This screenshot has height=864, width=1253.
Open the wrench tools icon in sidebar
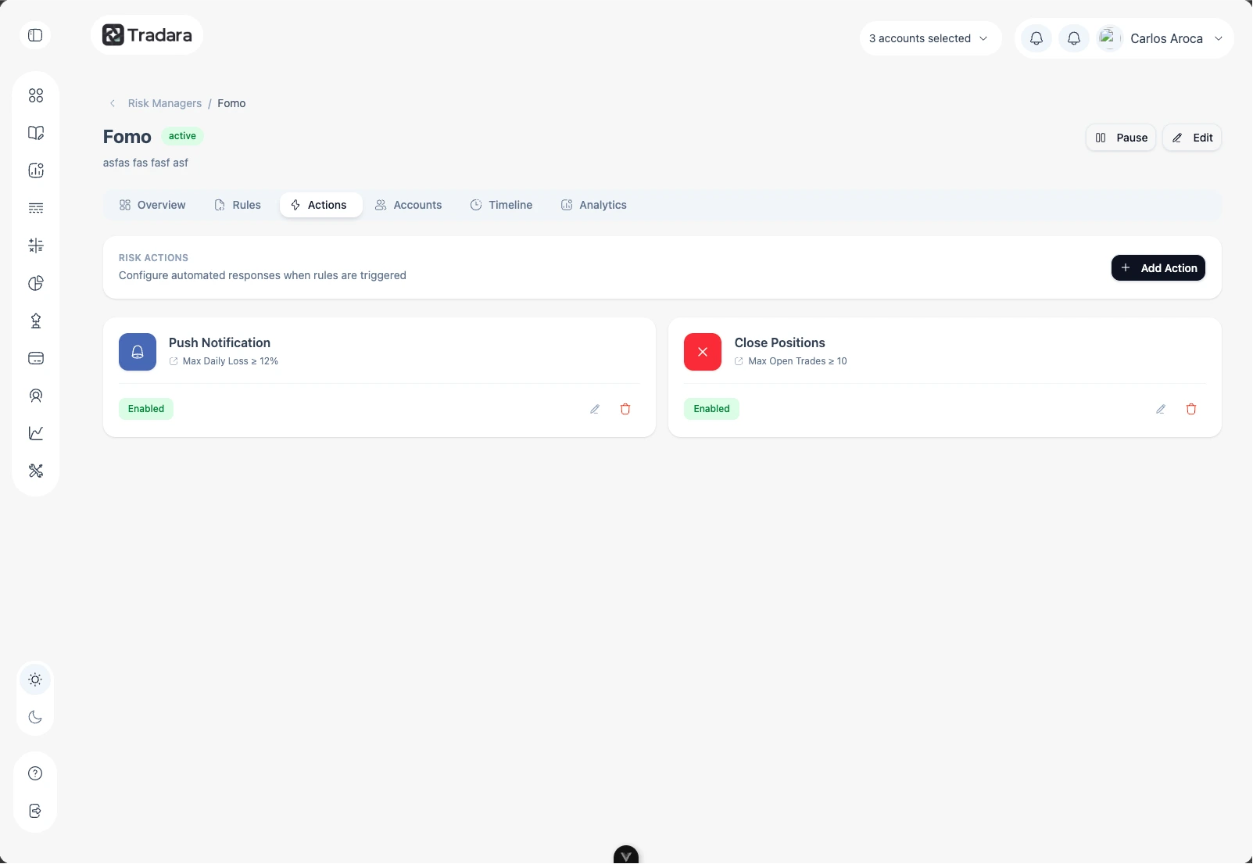[x=36, y=471]
